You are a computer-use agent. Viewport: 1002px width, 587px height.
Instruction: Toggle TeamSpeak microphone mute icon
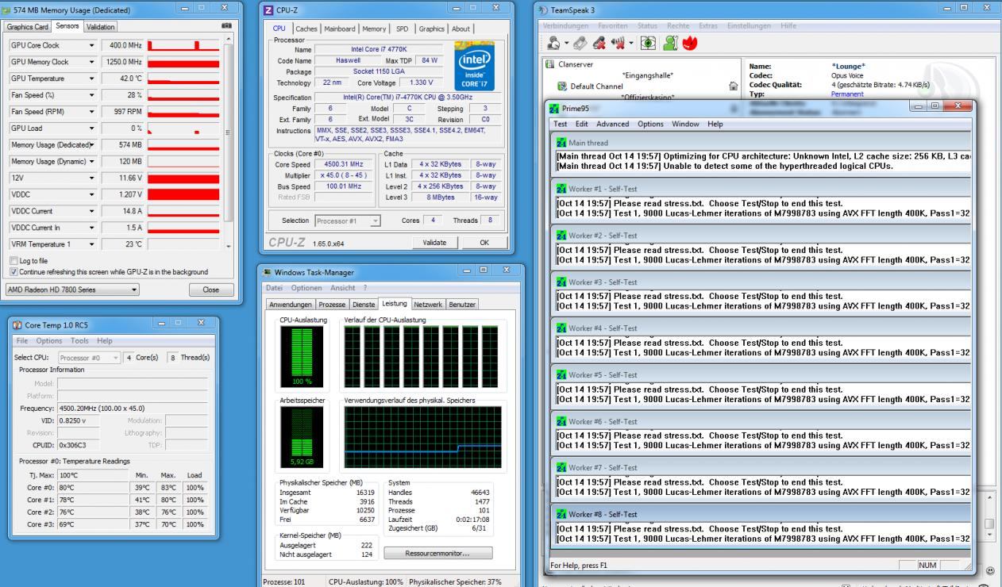(x=599, y=42)
